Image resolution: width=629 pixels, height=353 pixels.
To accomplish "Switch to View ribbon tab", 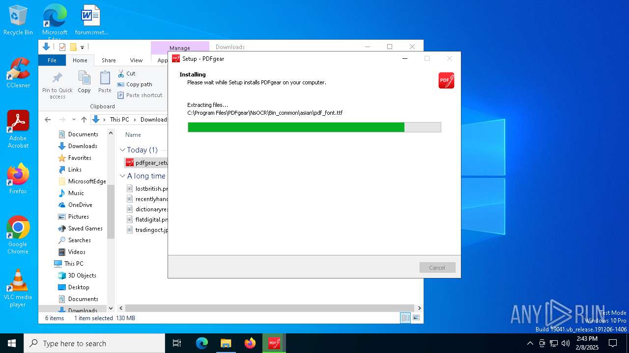I will (x=136, y=60).
